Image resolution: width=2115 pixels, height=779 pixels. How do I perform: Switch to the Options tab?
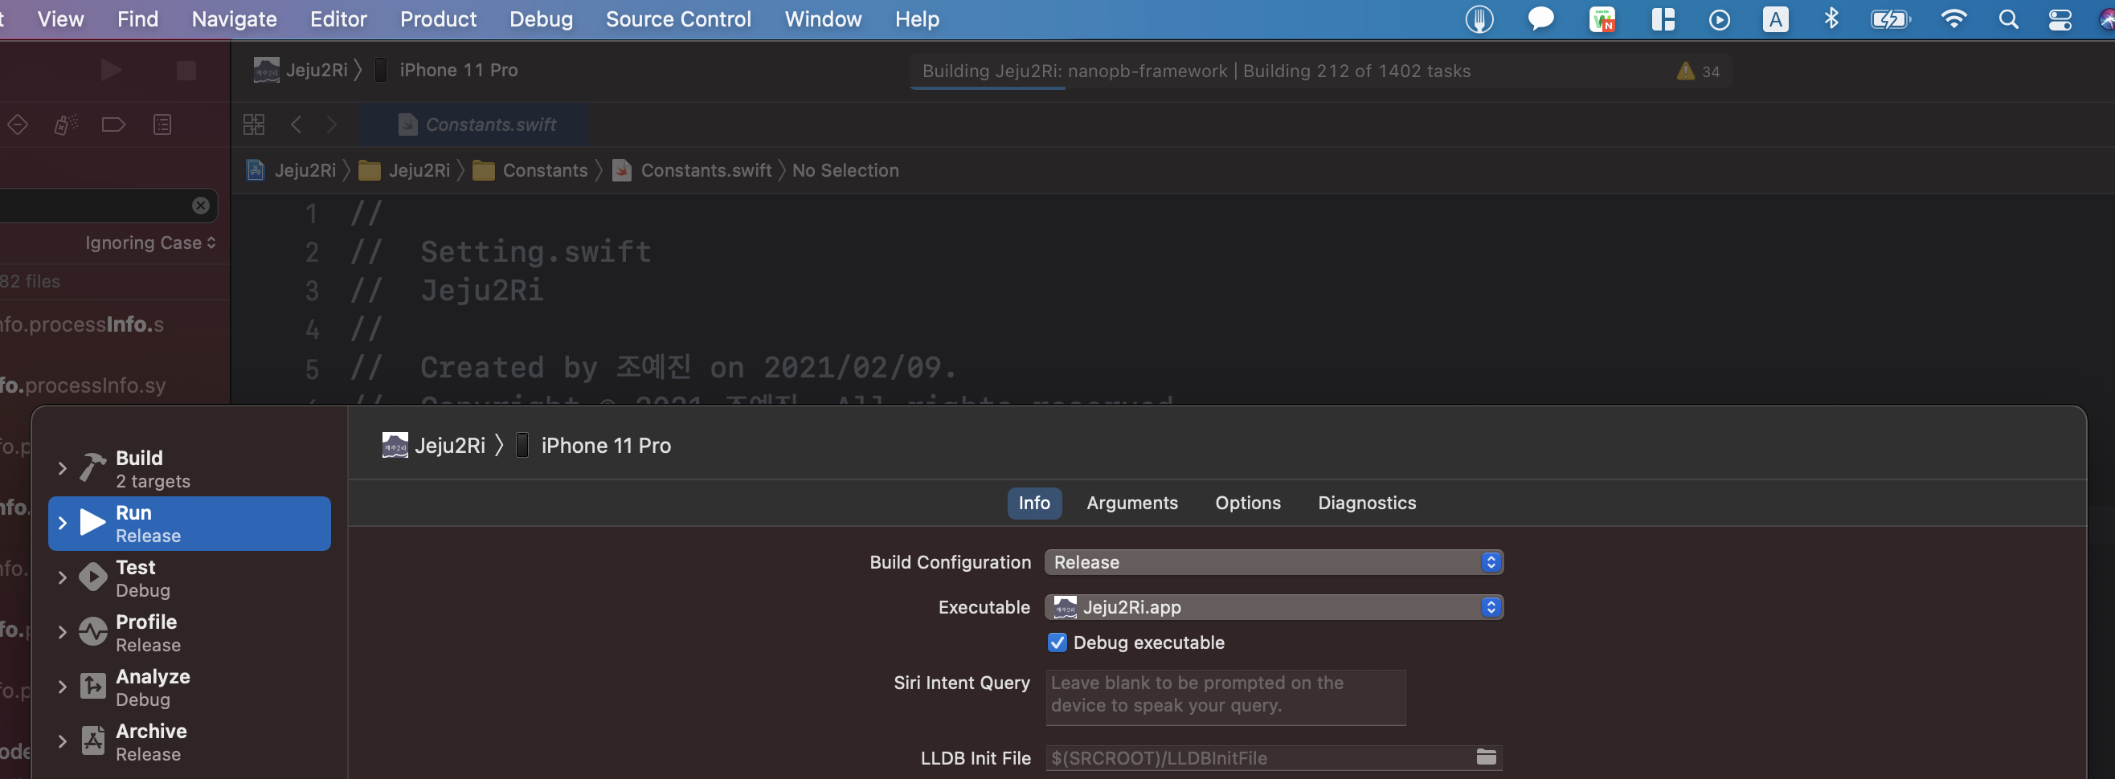(x=1247, y=504)
